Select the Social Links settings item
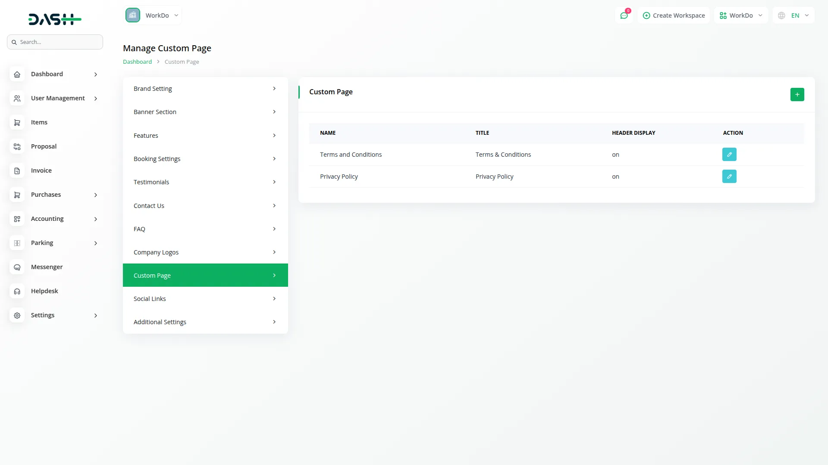 205,299
